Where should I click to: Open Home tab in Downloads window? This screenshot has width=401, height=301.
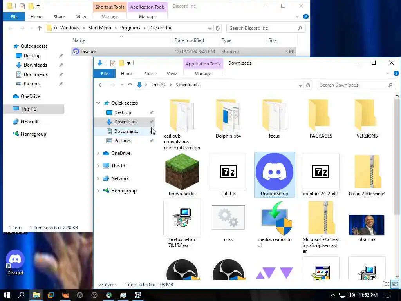point(127,74)
